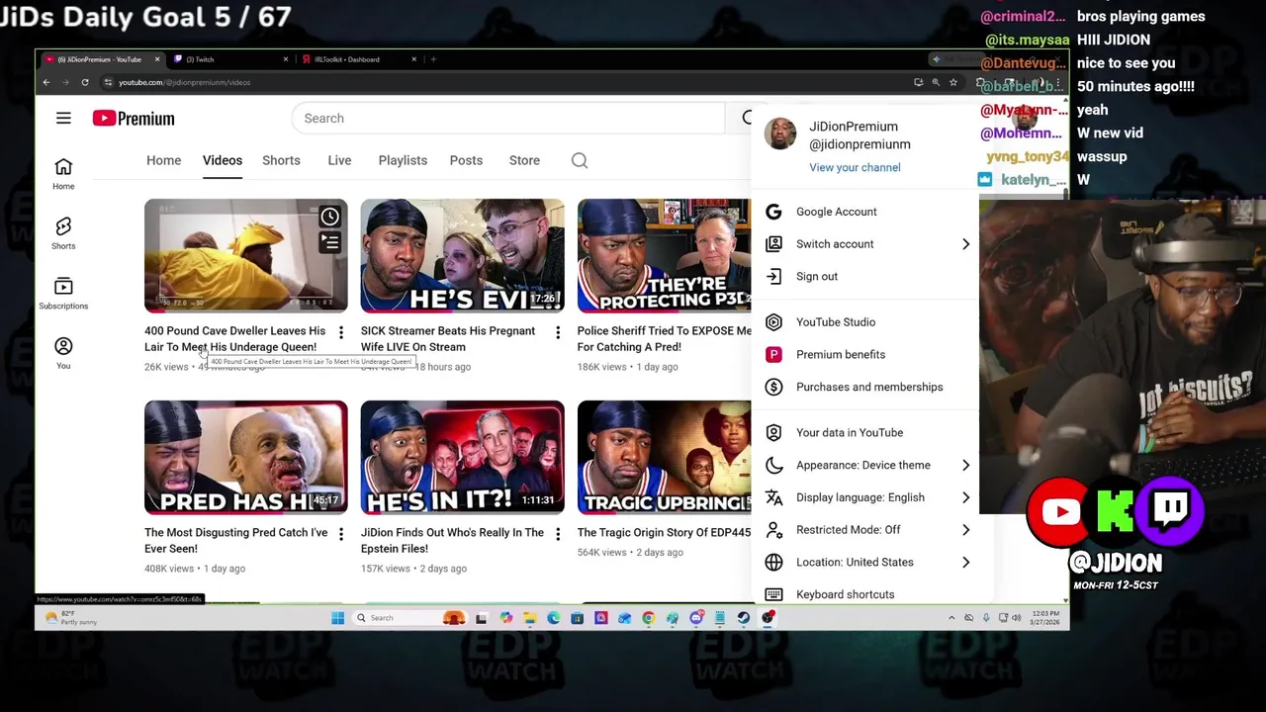The height and width of the screenshot is (712, 1266).
Task: Switch to the Store tab
Action: (524, 160)
